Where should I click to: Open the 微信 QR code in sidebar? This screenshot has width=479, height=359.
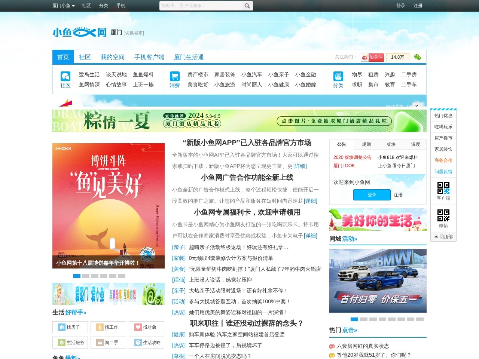[x=443, y=215]
